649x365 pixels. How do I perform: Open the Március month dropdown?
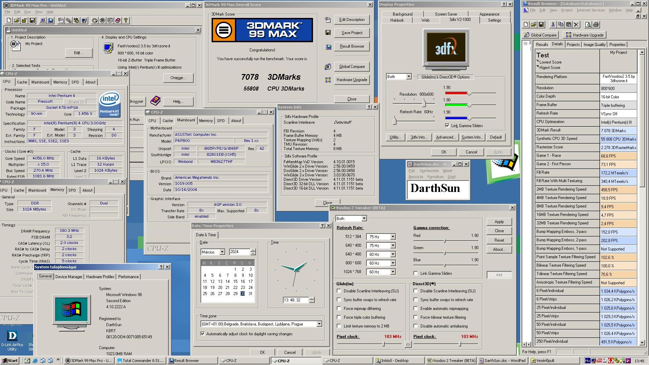222,252
